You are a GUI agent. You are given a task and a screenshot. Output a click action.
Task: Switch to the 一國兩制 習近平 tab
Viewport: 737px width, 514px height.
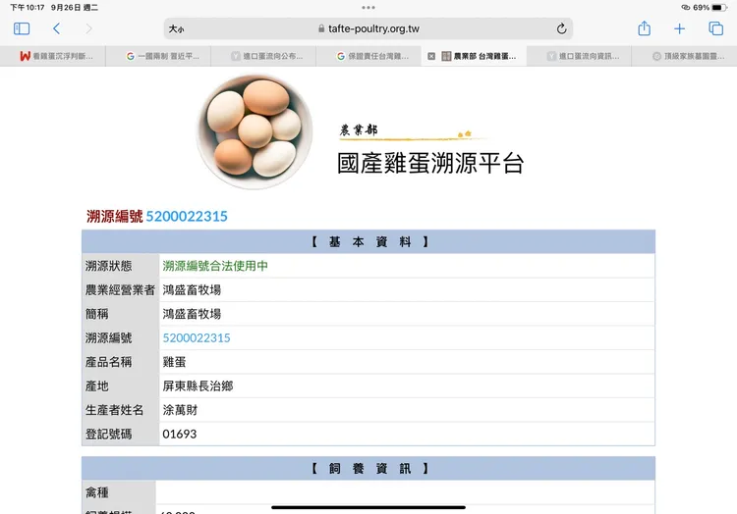point(158,56)
